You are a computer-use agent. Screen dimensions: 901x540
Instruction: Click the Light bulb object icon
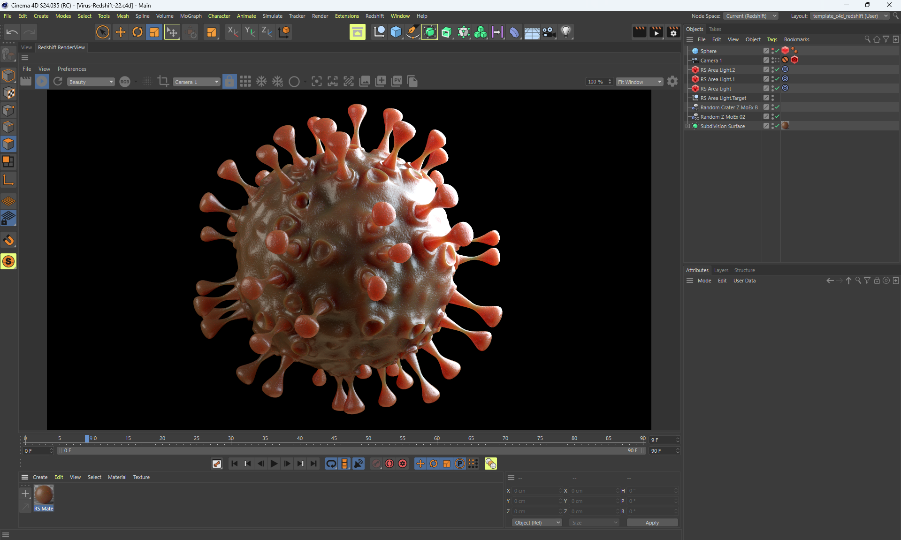pyautogui.click(x=566, y=32)
